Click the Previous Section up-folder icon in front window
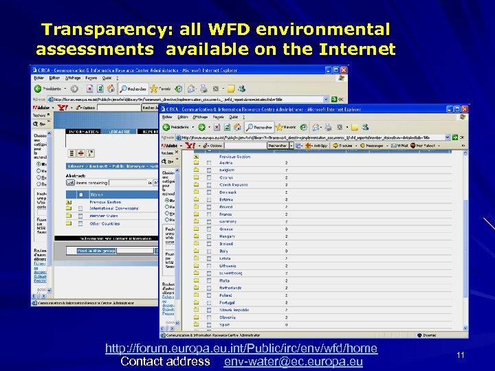The width and height of the screenshot is (495, 371). click(196, 156)
